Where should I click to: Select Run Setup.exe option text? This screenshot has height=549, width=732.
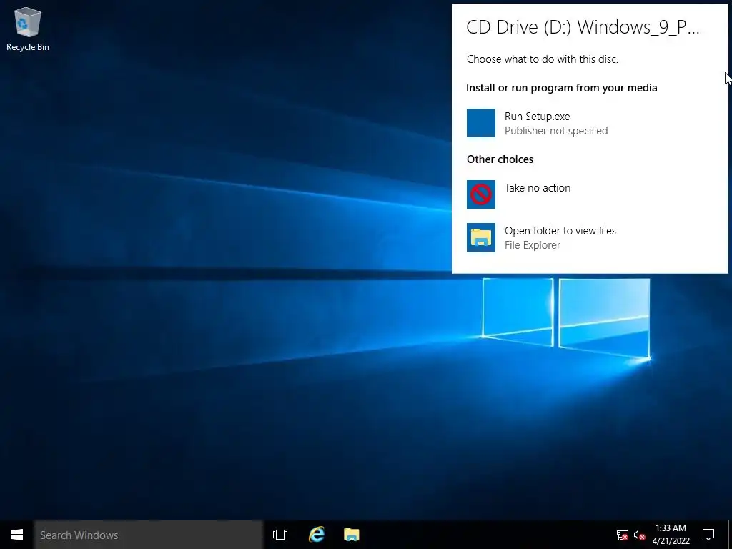coord(537,117)
